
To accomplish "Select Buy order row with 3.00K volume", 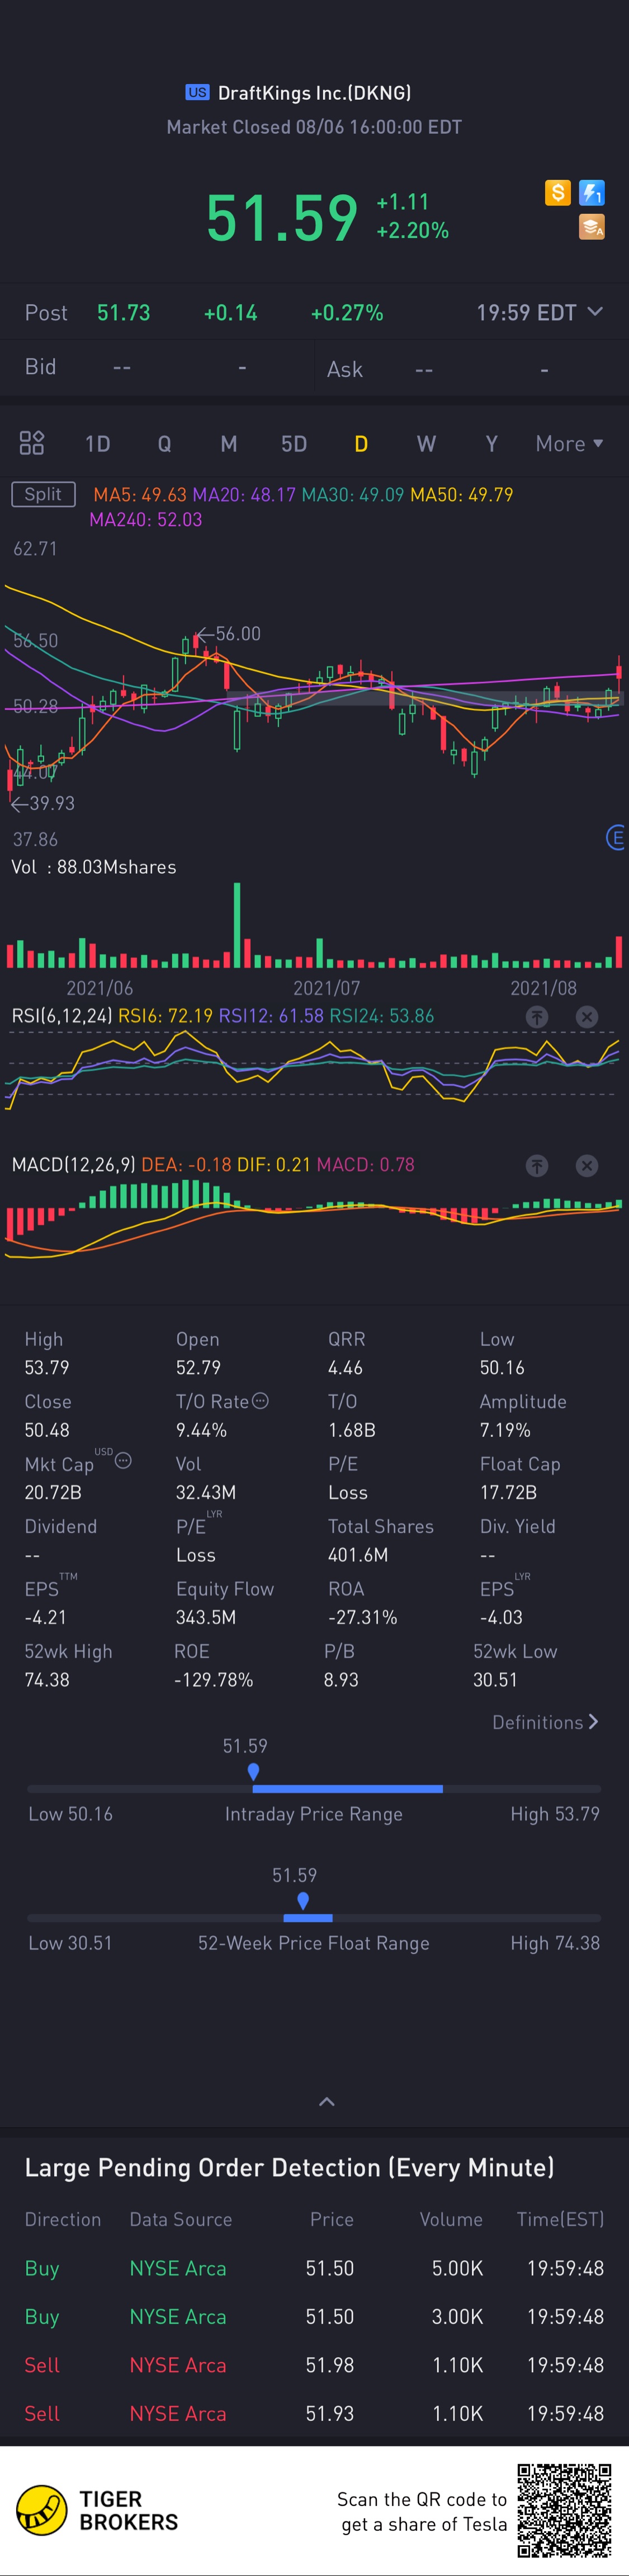I will 314,2317.
